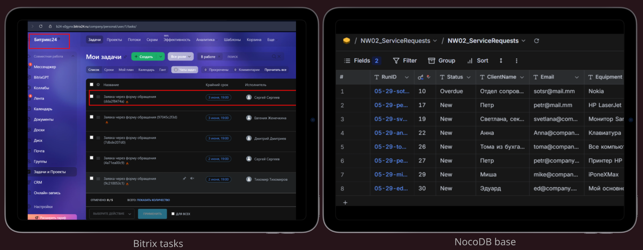The height and width of the screenshot is (250, 643).
Task: Open the Все роли dropdown
Action: click(181, 57)
